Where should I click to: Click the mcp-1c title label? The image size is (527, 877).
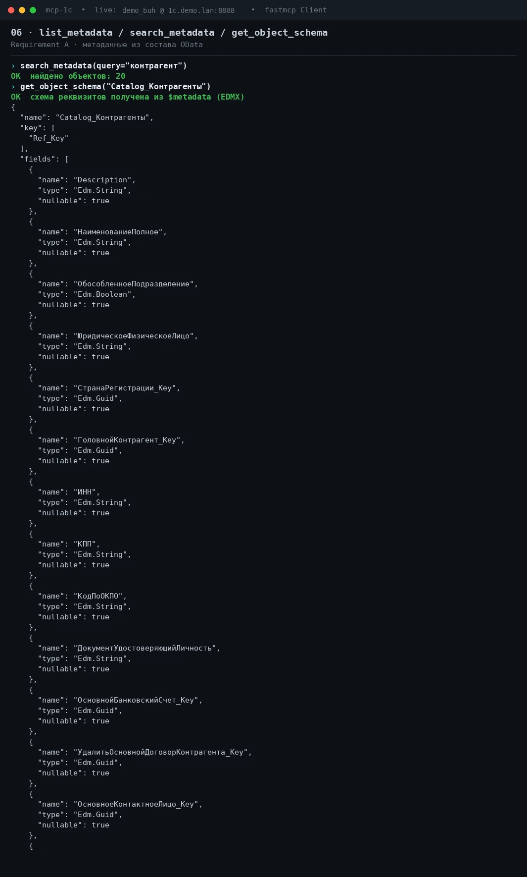58,10
